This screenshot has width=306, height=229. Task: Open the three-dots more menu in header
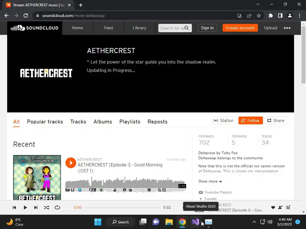(x=287, y=28)
